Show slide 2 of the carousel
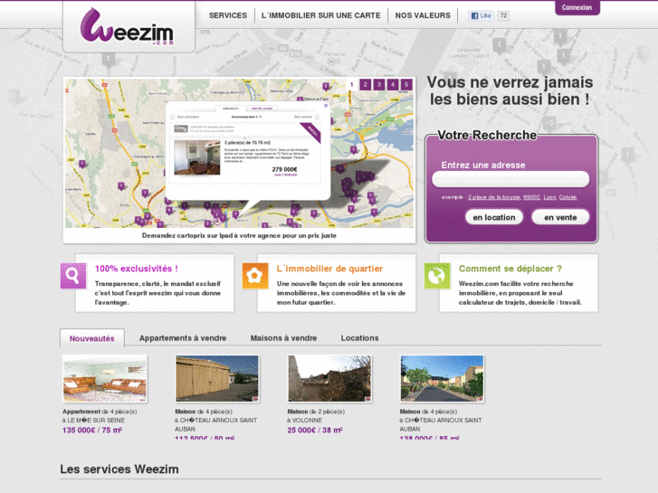This screenshot has width=658, height=493. [x=365, y=84]
